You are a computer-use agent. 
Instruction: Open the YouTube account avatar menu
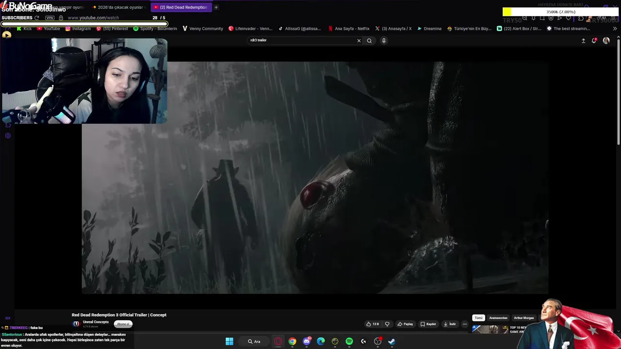[606, 41]
